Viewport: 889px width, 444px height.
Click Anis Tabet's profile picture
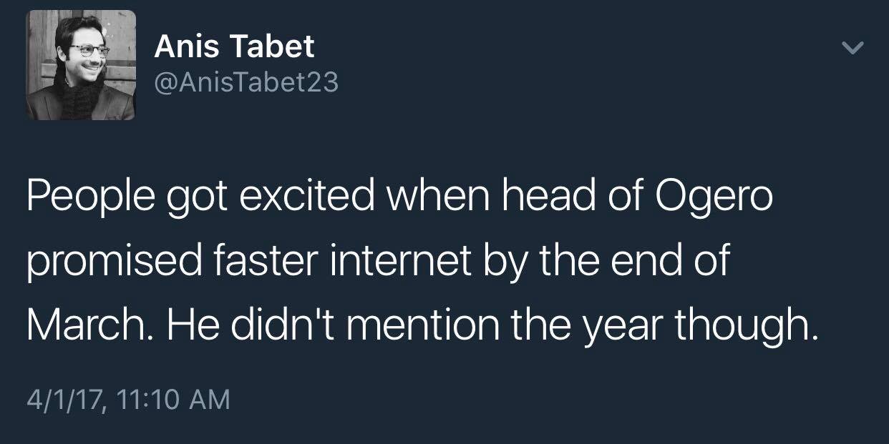click(81, 65)
